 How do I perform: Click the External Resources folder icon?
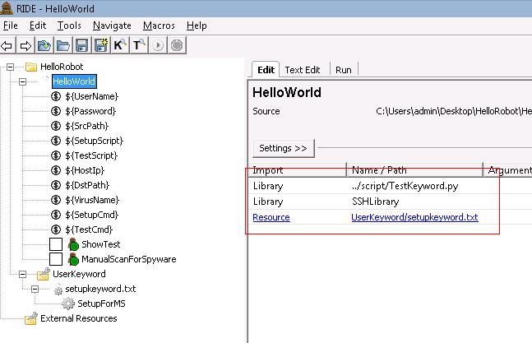pos(31,318)
